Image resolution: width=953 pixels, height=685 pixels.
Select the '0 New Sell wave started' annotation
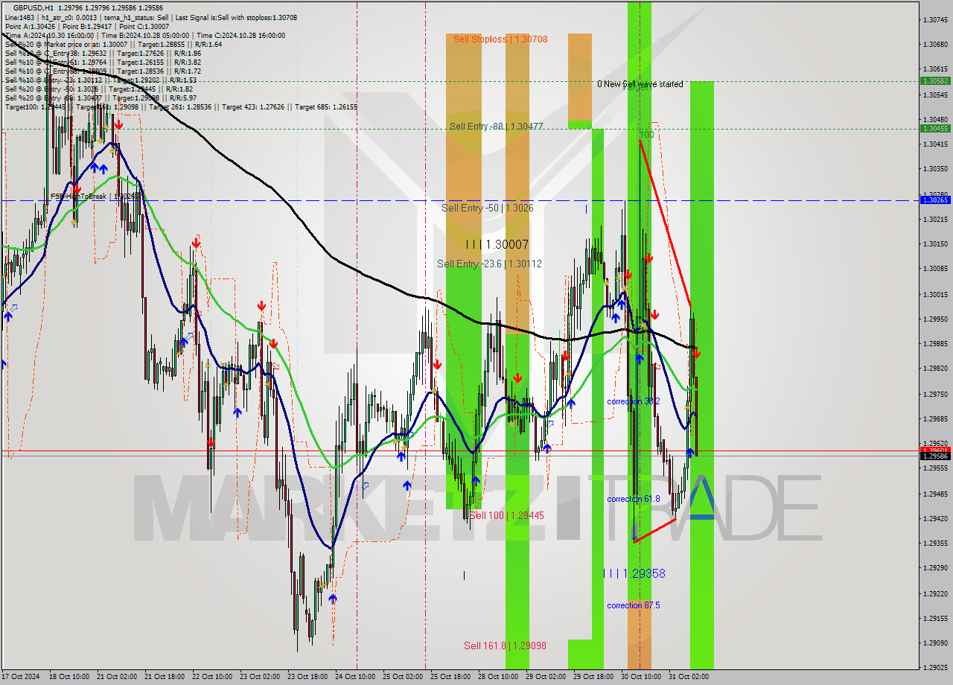click(640, 84)
